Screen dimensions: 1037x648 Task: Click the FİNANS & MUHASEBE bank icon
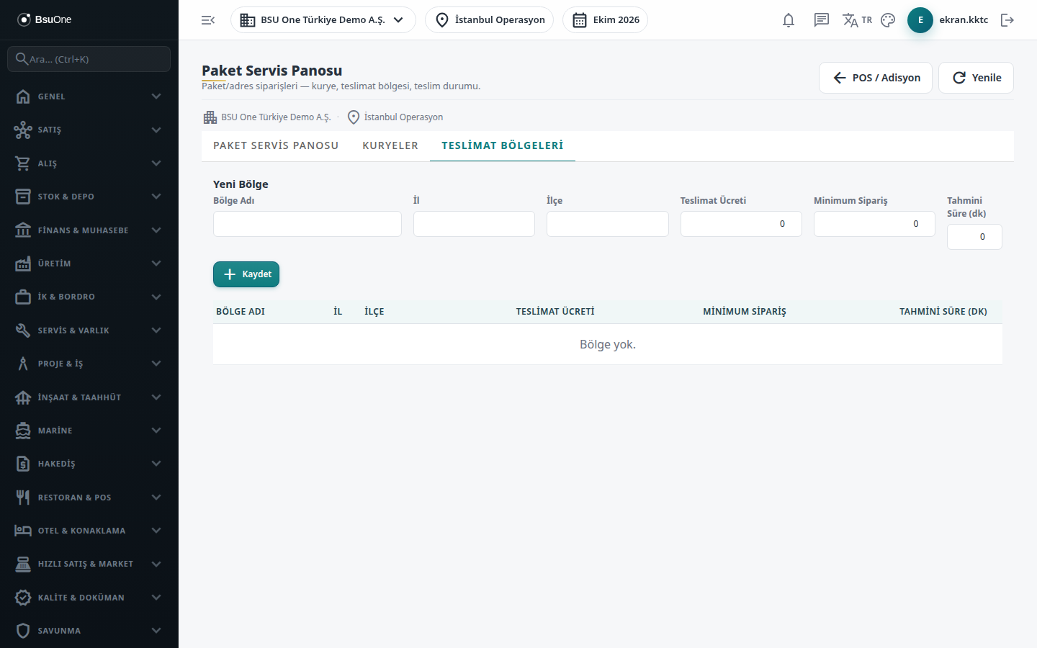point(23,230)
